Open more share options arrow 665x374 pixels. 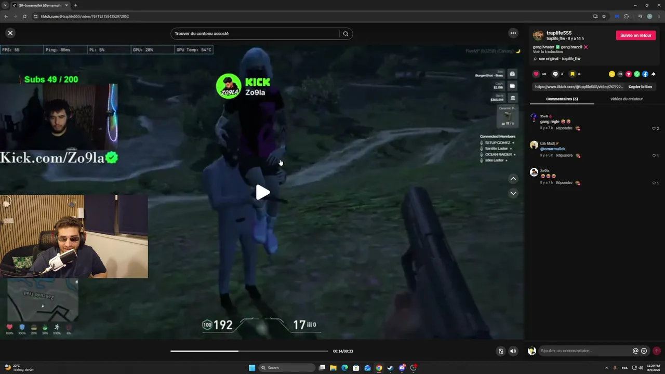(x=654, y=74)
